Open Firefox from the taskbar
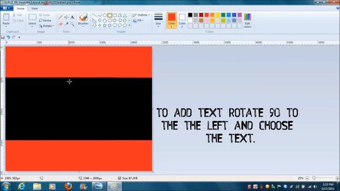Image resolution: width=340 pixels, height=191 pixels. [x=68, y=186]
